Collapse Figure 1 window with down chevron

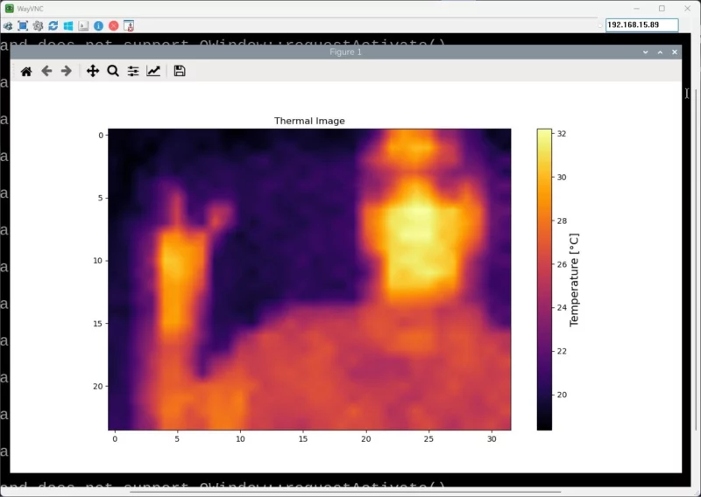click(646, 52)
